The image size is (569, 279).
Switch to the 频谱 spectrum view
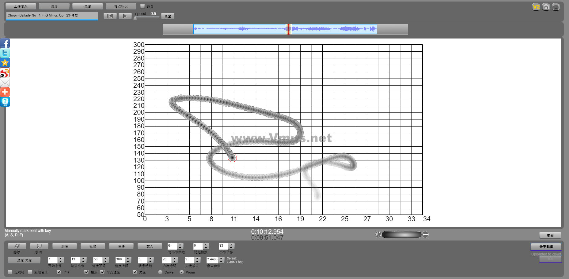(x=88, y=6)
